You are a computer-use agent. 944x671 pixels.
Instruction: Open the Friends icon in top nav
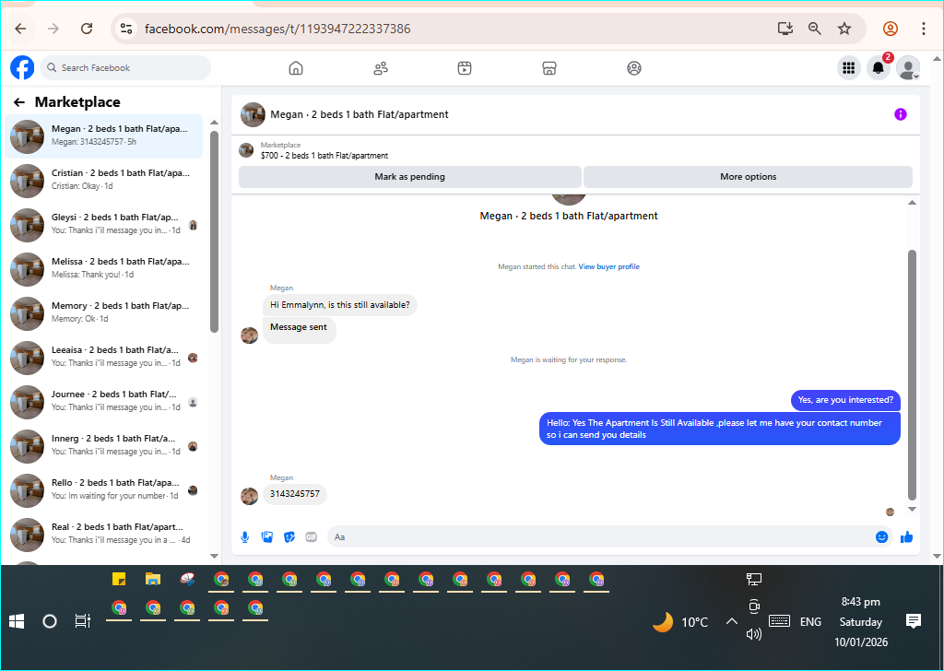point(381,68)
